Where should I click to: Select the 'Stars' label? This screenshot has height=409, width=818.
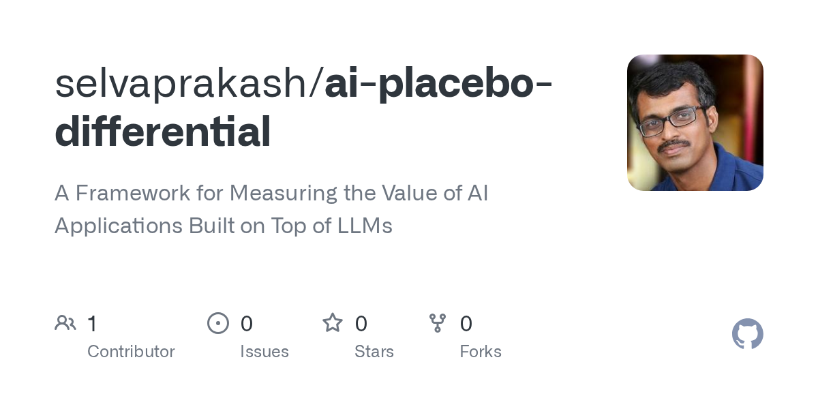tap(374, 352)
